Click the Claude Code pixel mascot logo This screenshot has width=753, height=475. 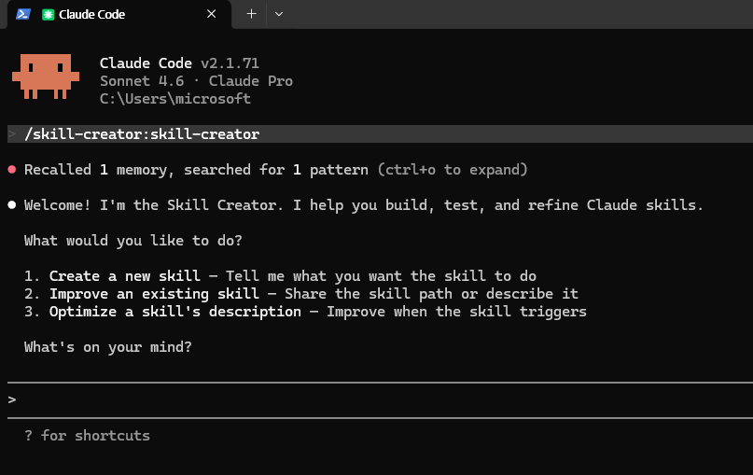coord(44,77)
